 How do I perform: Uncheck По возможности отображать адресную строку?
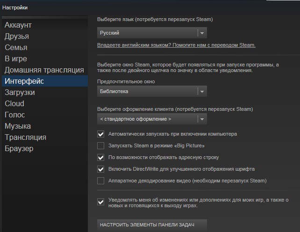click(100, 158)
